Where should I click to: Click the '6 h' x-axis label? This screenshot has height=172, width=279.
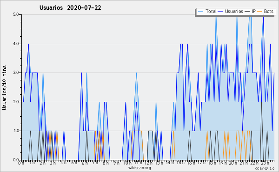pos(85,163)
